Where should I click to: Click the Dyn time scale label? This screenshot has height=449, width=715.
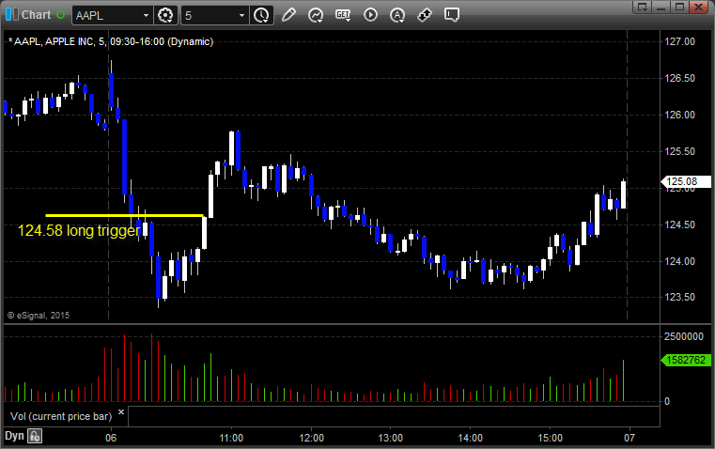click(x=14, y=436)
